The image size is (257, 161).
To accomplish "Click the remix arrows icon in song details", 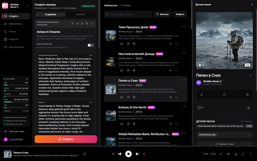I will click(225, 94).
